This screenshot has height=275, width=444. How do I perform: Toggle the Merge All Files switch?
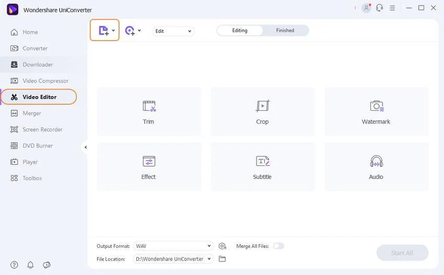pyautogui.click(x=278, y=246)
